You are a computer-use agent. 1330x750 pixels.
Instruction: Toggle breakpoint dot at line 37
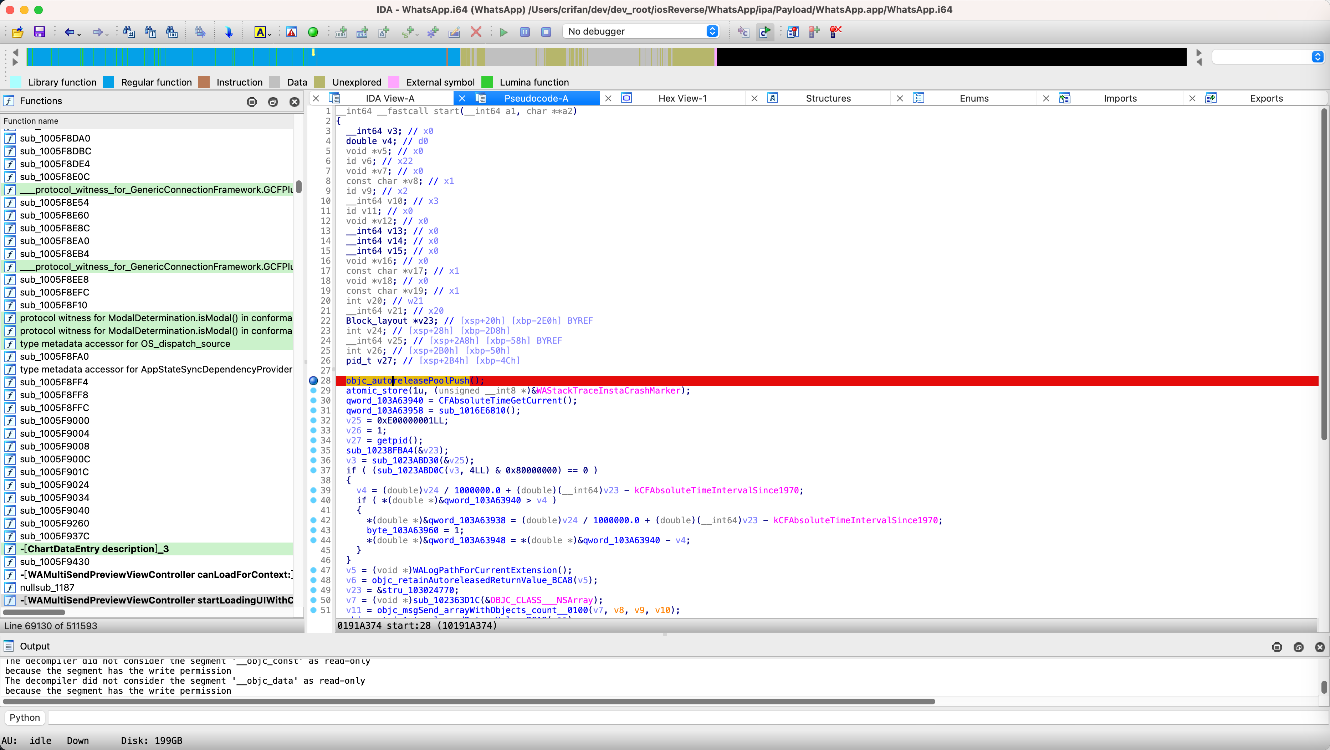point(313,470)
